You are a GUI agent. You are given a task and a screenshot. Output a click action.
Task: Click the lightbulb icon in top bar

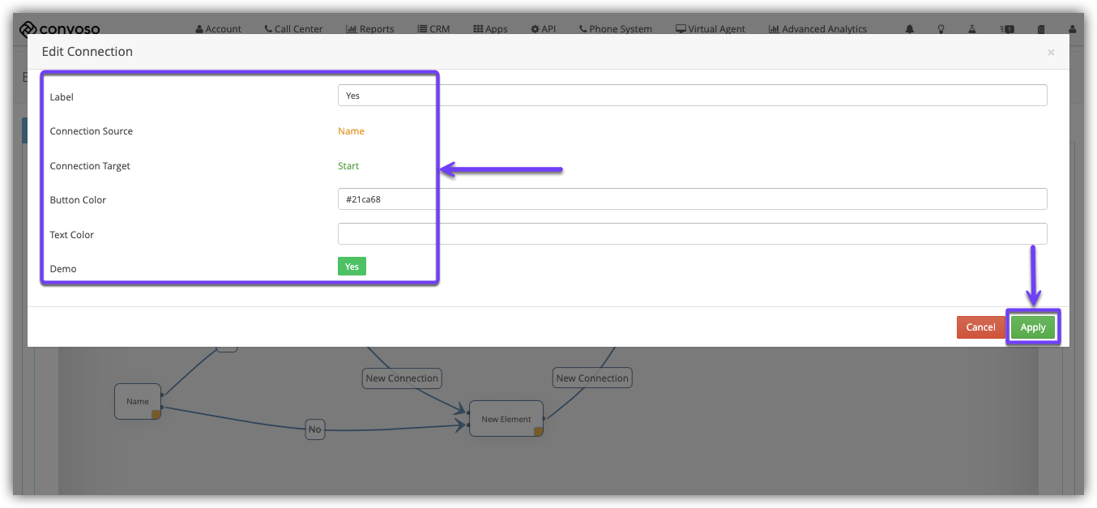(941, 29)
